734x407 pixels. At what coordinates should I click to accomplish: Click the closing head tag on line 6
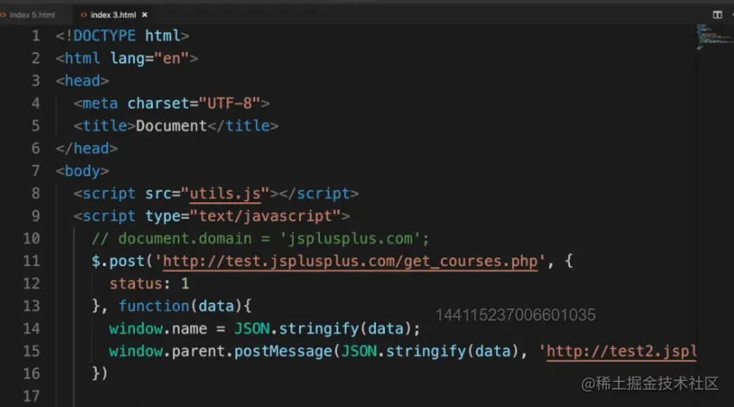[86, 149]
